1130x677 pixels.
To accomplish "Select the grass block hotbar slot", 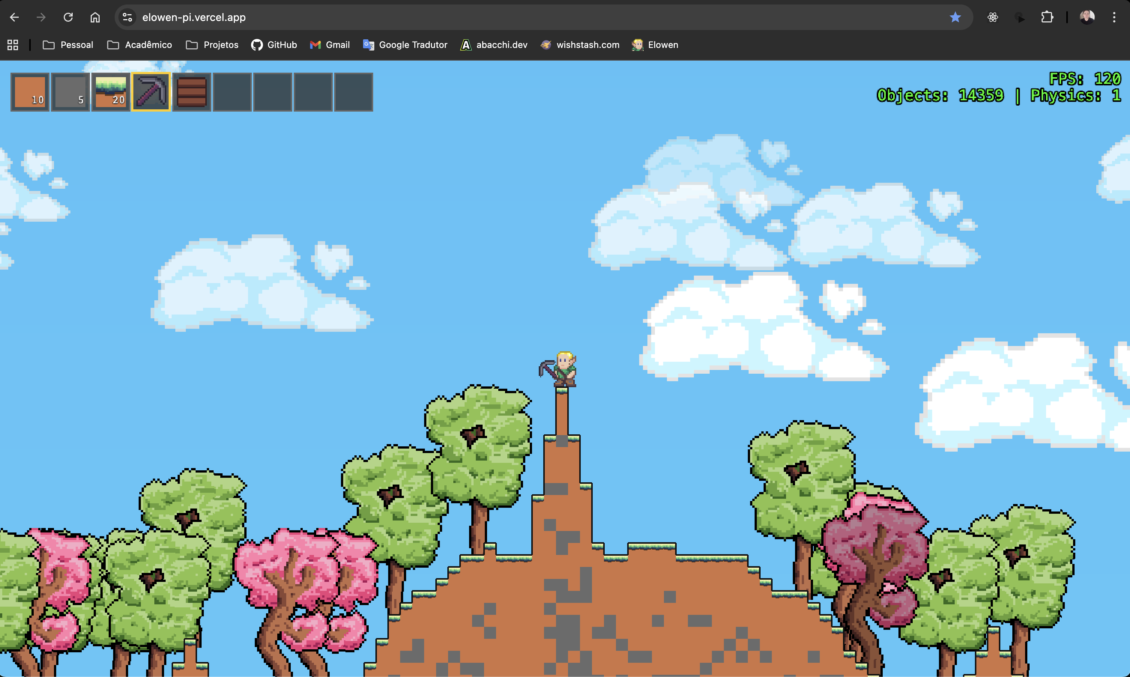I will tap(111, 92).
